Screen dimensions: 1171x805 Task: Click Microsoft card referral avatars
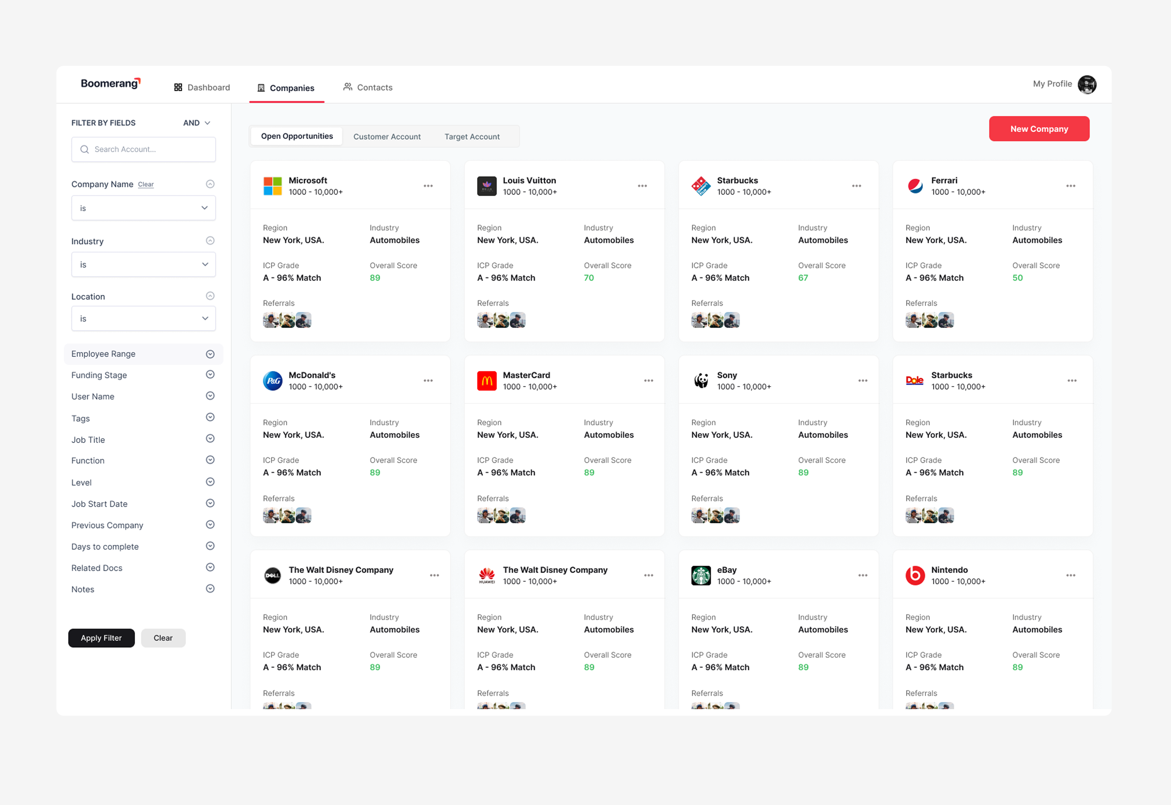(x=287, y=320)
